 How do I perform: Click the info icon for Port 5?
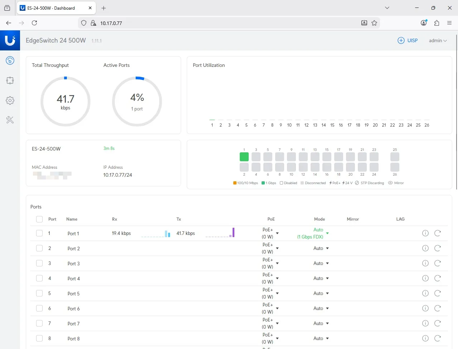click(425, 293)
